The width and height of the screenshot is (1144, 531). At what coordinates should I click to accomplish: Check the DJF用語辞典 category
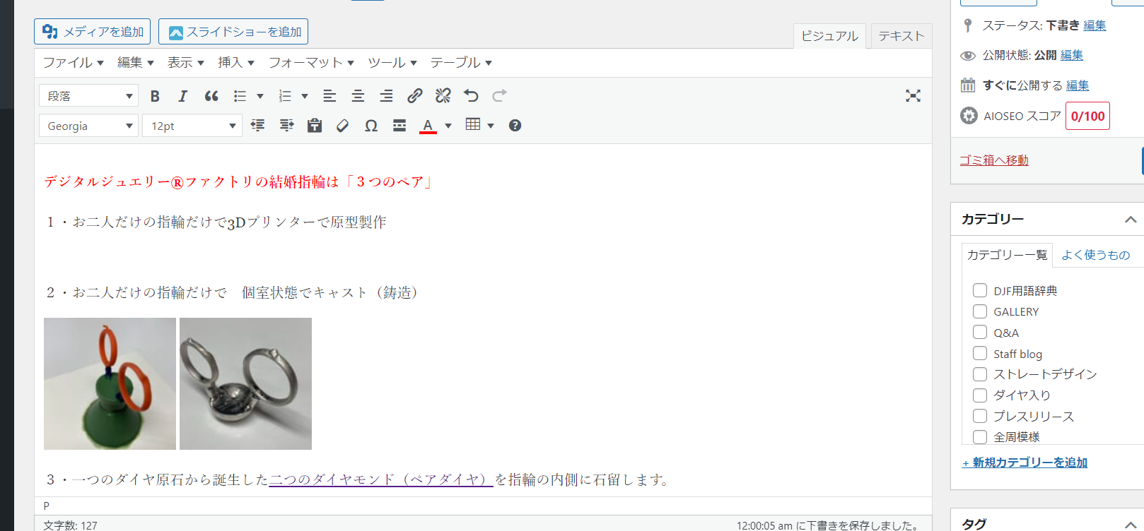[x=980, y=290]
